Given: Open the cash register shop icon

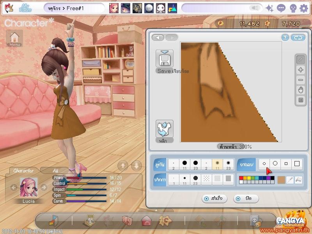Looking at the screenshot, I should [90, 221].
